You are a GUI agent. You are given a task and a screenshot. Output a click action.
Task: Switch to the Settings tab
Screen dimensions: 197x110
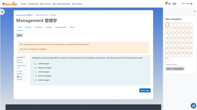pyautogui.click(x=28, y=27)
